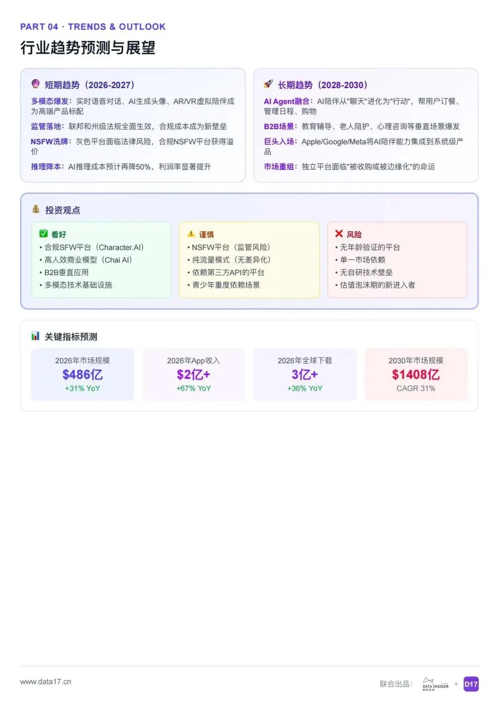498x706 pixels.
Task: Click bullet 单一市场依赖
Action: (x=360, y=259)
